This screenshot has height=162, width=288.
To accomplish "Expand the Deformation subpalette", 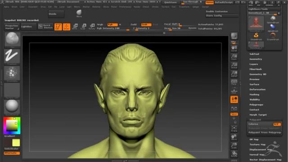I will [x=257, y=90].
